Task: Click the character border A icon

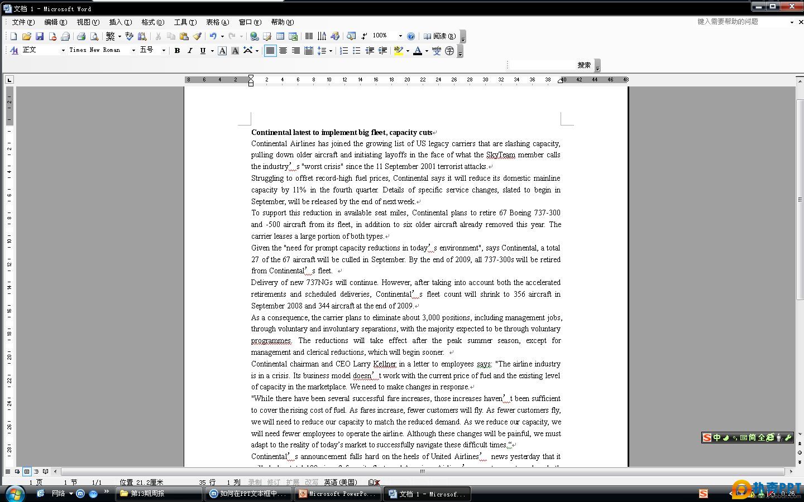Action: click(x=222, y=51)
